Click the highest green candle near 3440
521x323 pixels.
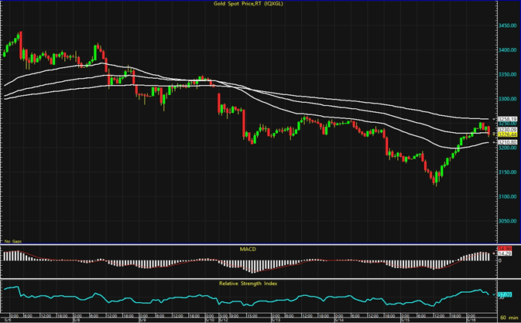19,37
